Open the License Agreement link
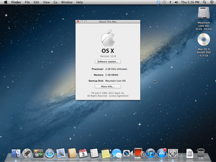The height and width of the screenshot is (162, 216). coord(119,96)
